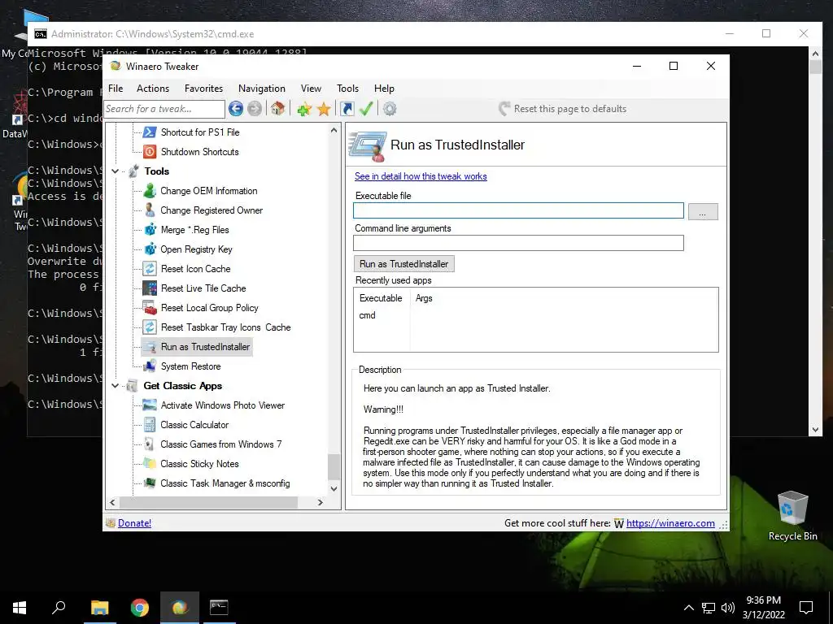Screen dimensions: 833x624
Task: Click Run as TrustedInstaller button
Action: click(403, 264)
